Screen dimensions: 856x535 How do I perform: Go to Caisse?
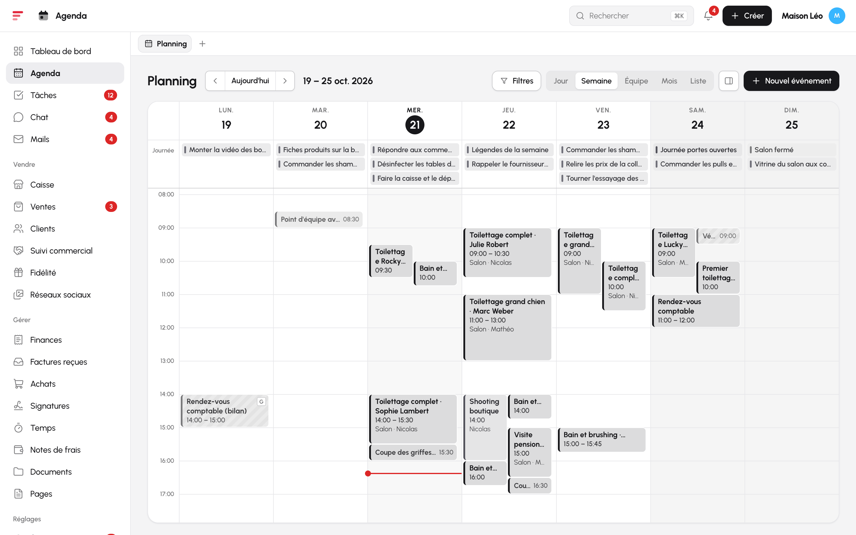pos(65,185)
